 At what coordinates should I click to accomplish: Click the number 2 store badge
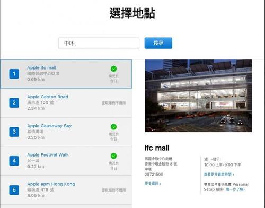pyautogui.click(x=14, y=103)
